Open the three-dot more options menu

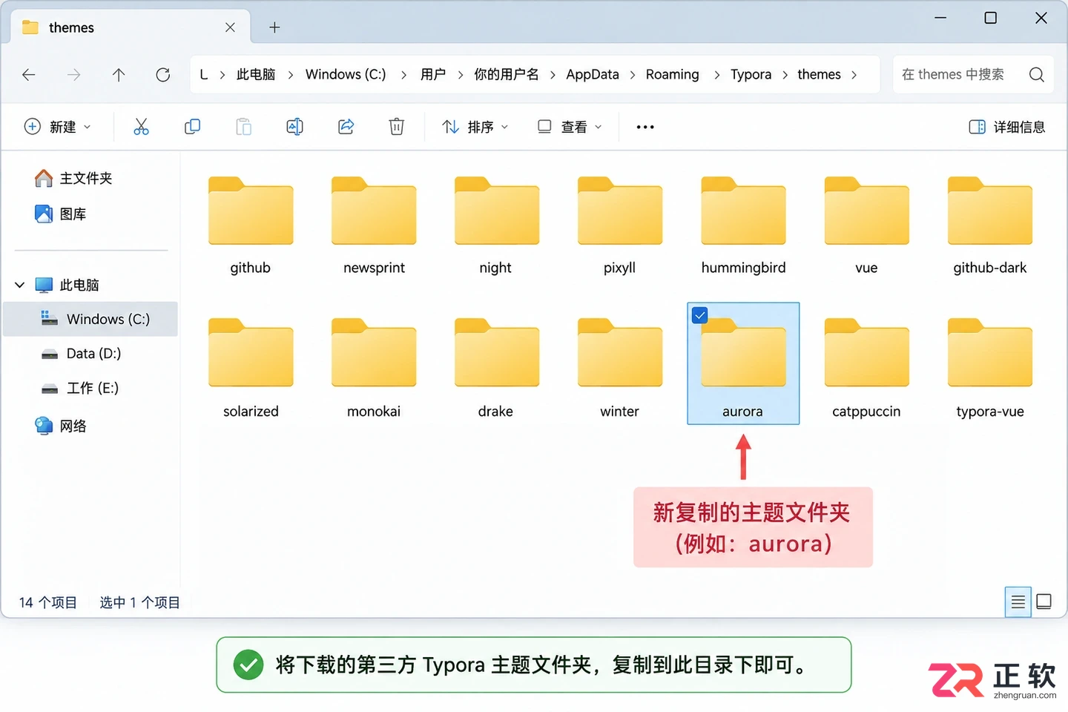pyautogui.click(x=645, y=127)
